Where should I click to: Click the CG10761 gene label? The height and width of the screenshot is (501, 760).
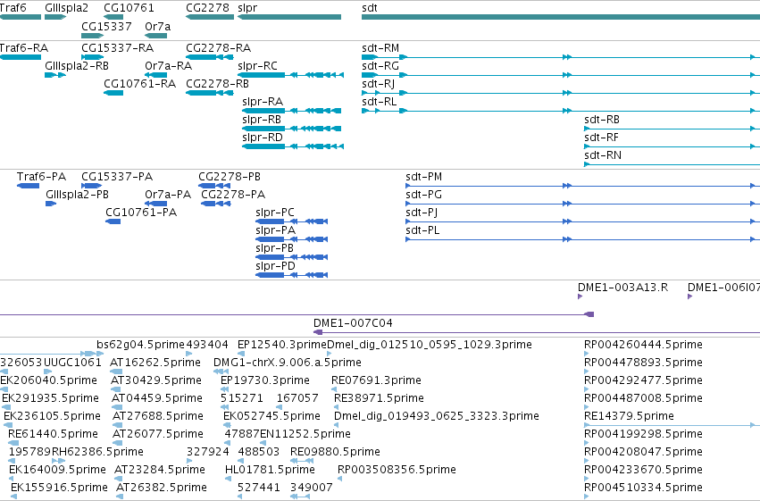(x=129, y=8)
